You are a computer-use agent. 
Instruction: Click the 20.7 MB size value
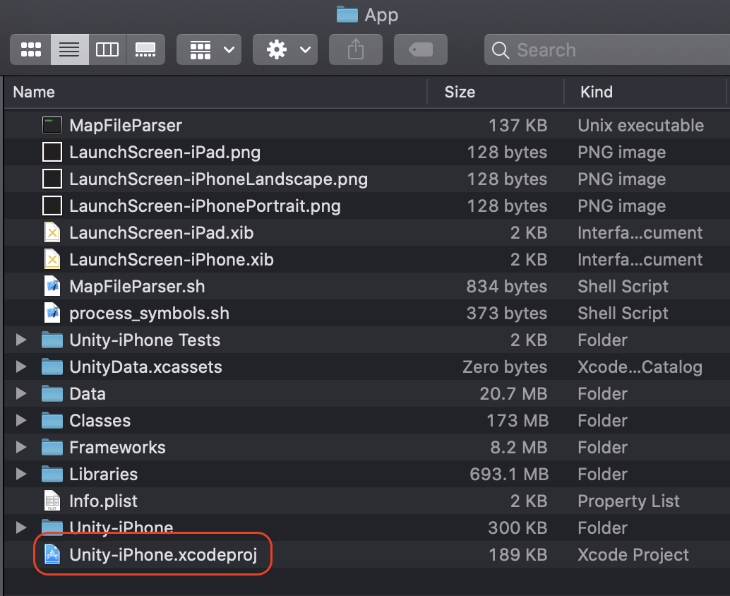click(513, 394)
